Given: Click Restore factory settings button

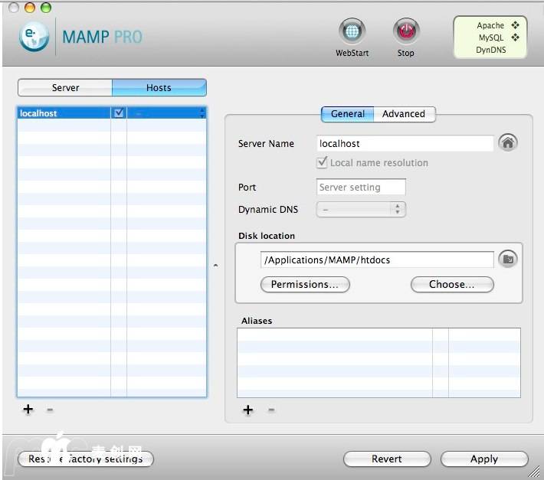Looking at the screenshot, I should [x=85, y=459].
